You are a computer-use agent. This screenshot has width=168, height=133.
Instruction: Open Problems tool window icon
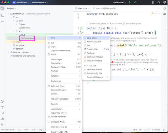pyautogui.click(x=2, y=119)
